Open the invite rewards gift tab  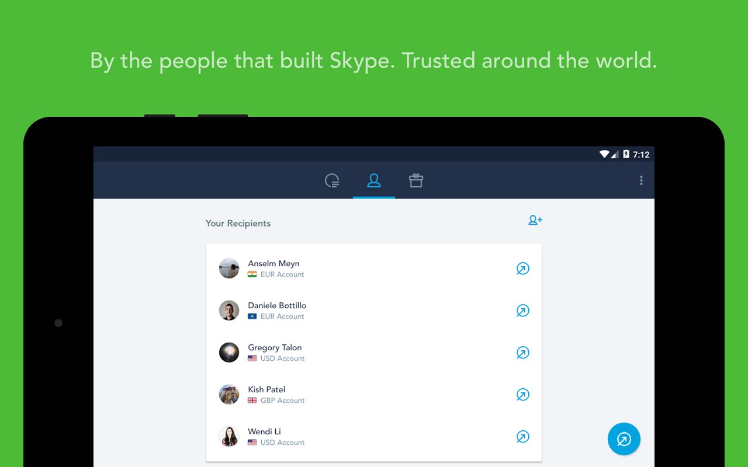tap(415, 180)
